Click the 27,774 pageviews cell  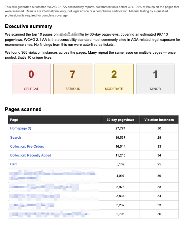click(x=120, y=128)
